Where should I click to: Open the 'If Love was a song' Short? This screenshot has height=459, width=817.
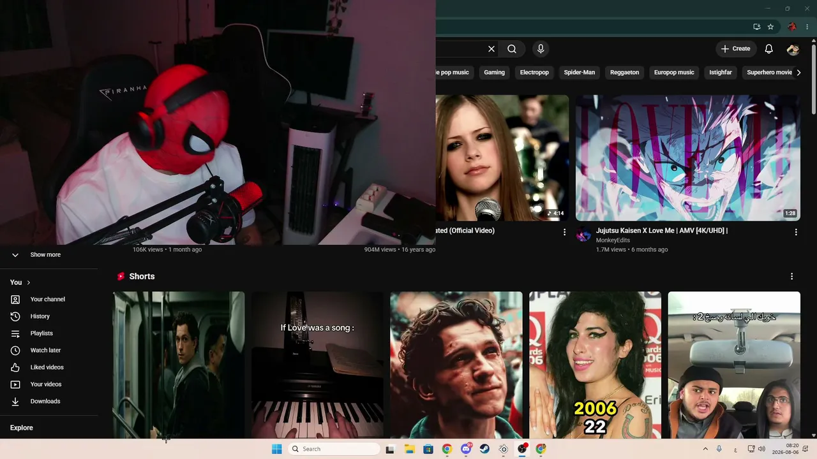317,365
